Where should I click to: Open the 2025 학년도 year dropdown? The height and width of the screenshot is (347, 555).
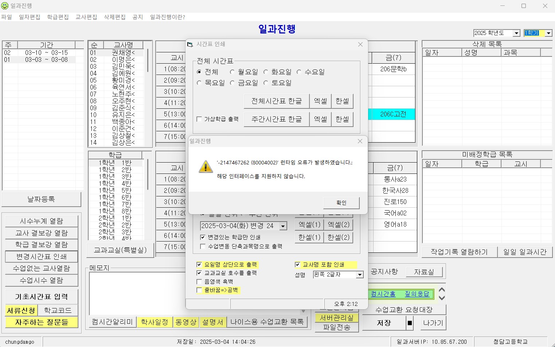(516, 33)
